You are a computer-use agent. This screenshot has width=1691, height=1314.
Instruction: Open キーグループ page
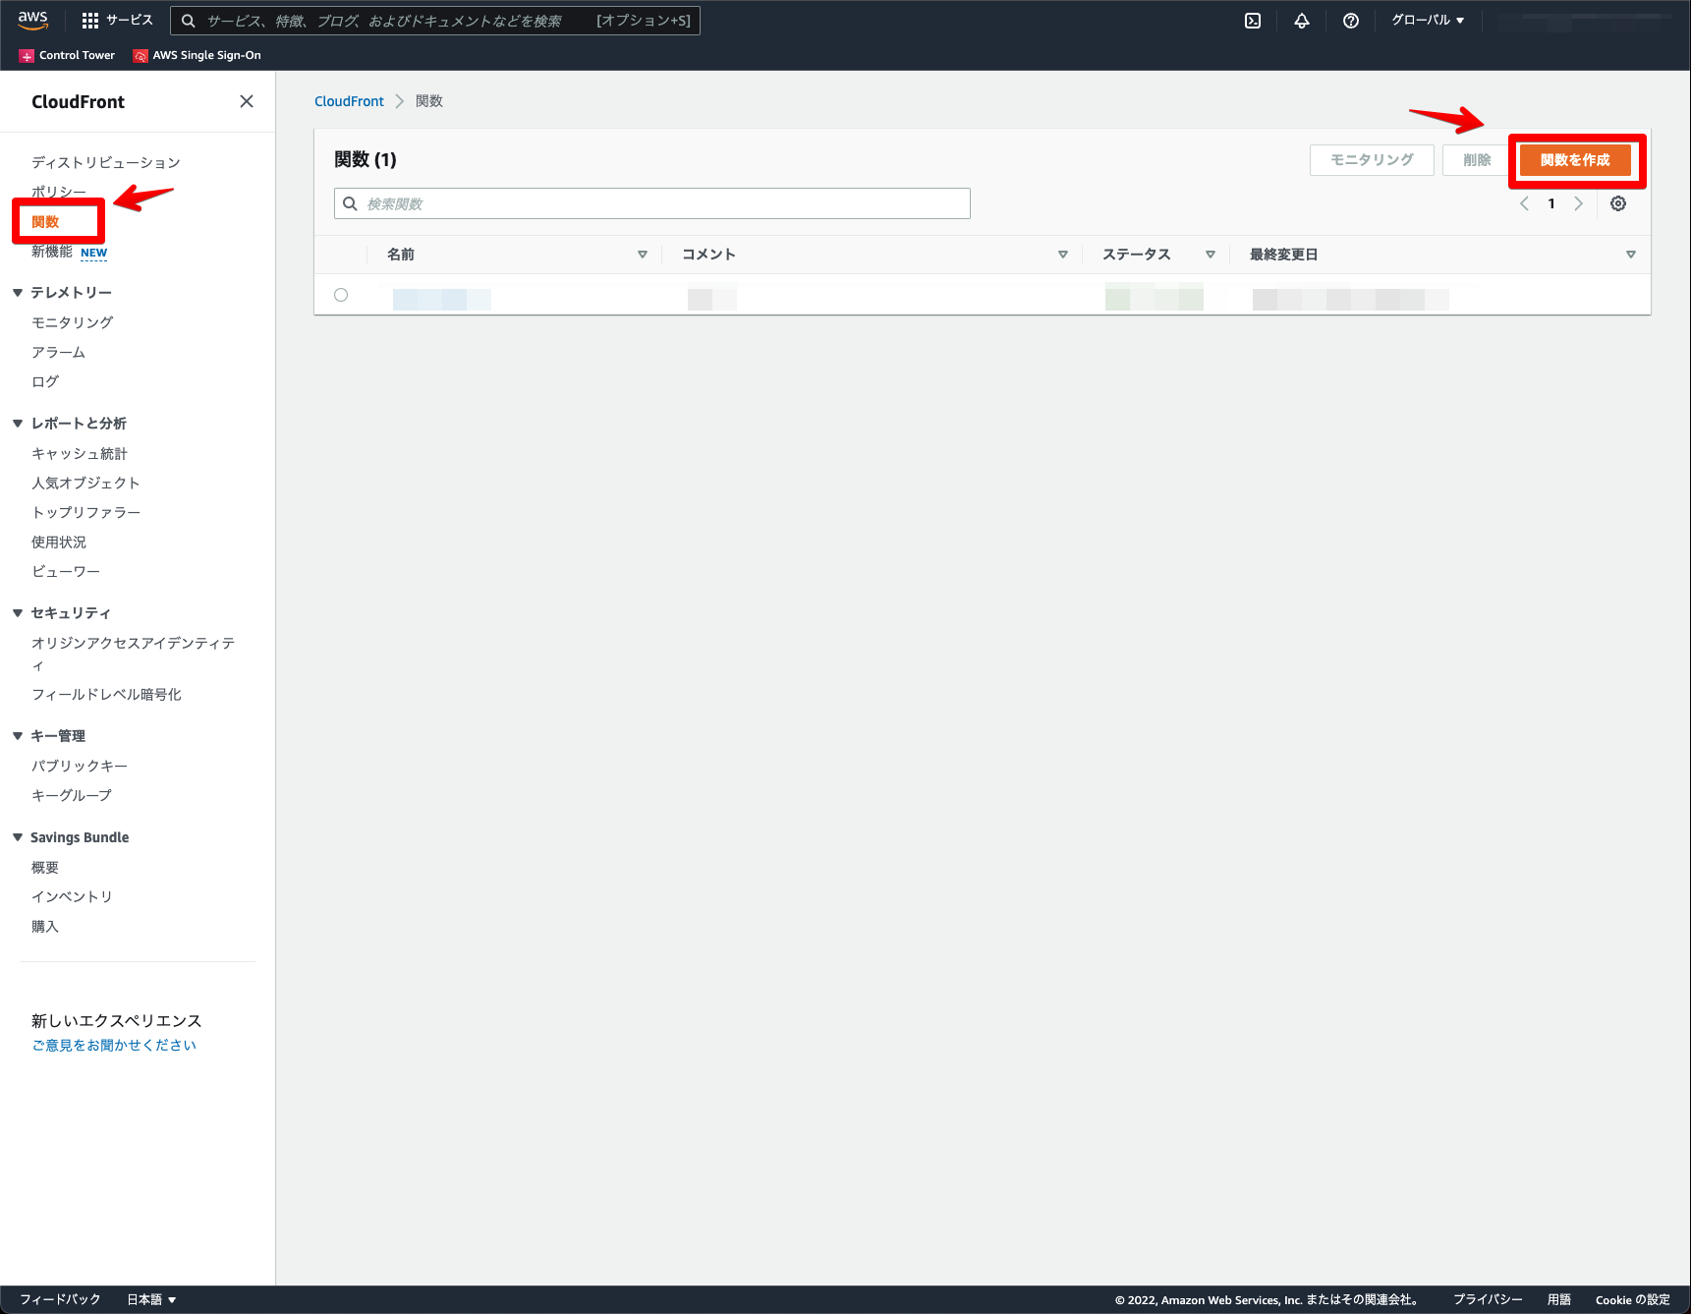pyautogui.click(x=72, y=795)
